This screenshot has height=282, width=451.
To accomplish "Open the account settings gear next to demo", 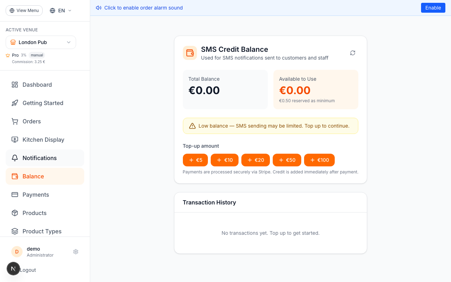I will 76,252.
